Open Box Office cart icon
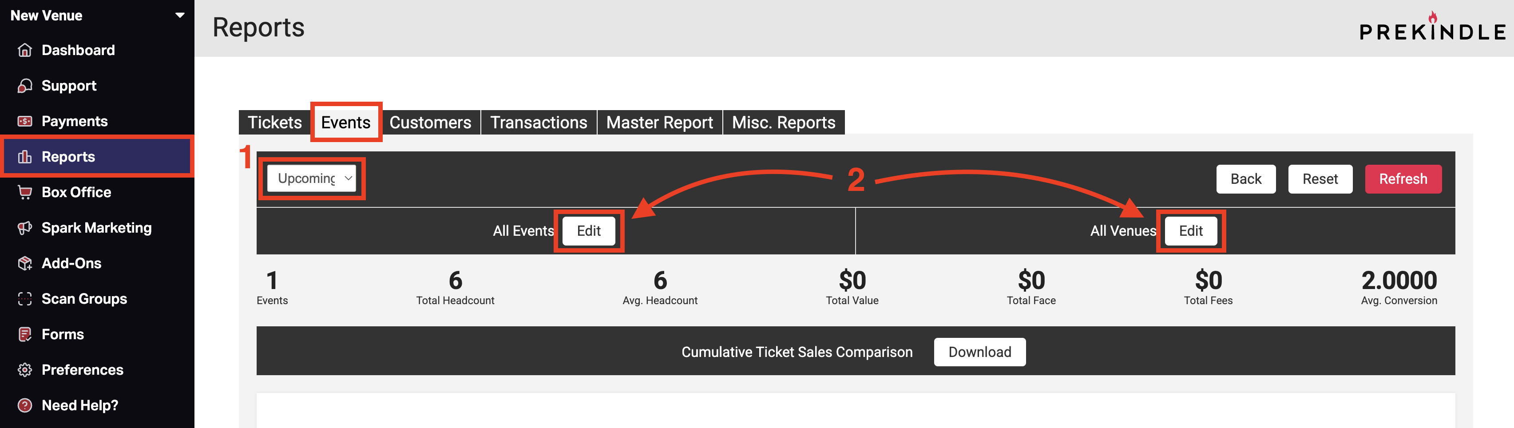Screen dimensions: 1514x428 (x=25, y=192)
